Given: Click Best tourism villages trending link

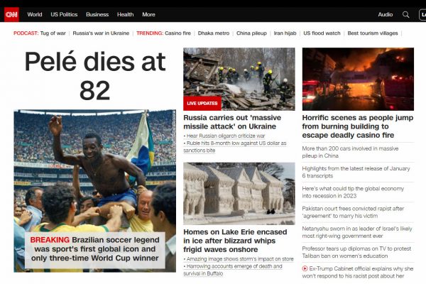Looking at the screenshot, I should pos(373,33).
